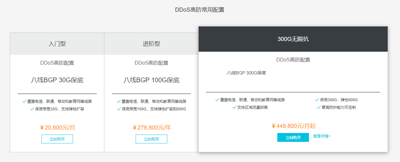Click checkmark icon beside 保底带宽30G

[32, 109]
